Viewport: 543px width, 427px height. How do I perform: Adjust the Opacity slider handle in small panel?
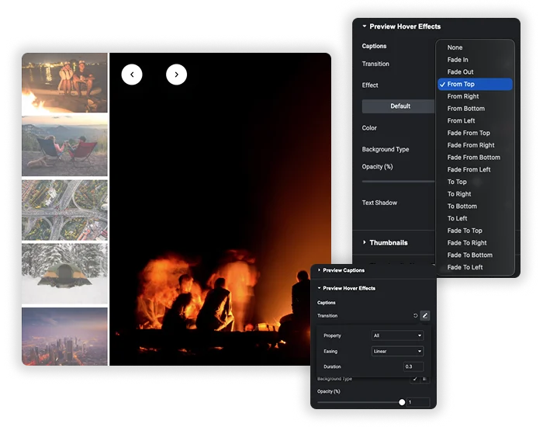pos(402,402)
